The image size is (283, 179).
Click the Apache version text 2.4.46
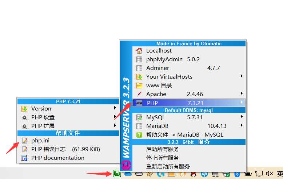click(195, 94)
